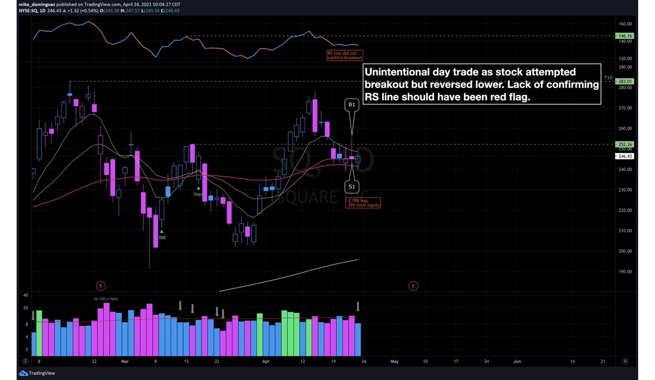
Task: Click the T10 label on price axis
Action: [x=609, y=78]
